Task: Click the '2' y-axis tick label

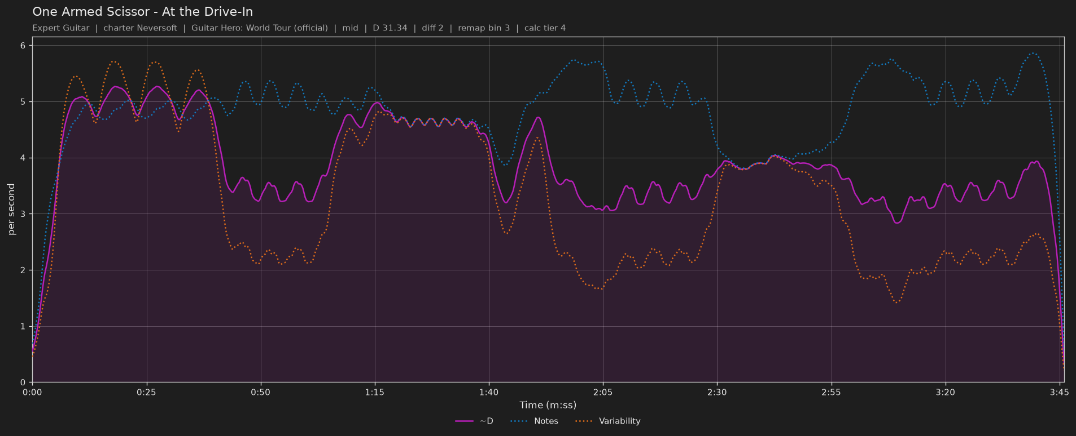Action: pyautogui.click(x=23, y=270)
